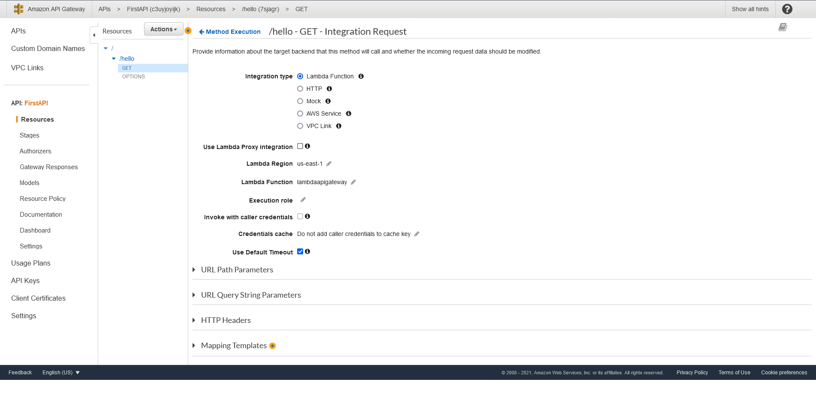Enable Use Lambda Proxy integration checkbox
Viewport: 816px width, 397px height.
click(x=300, y=146)
